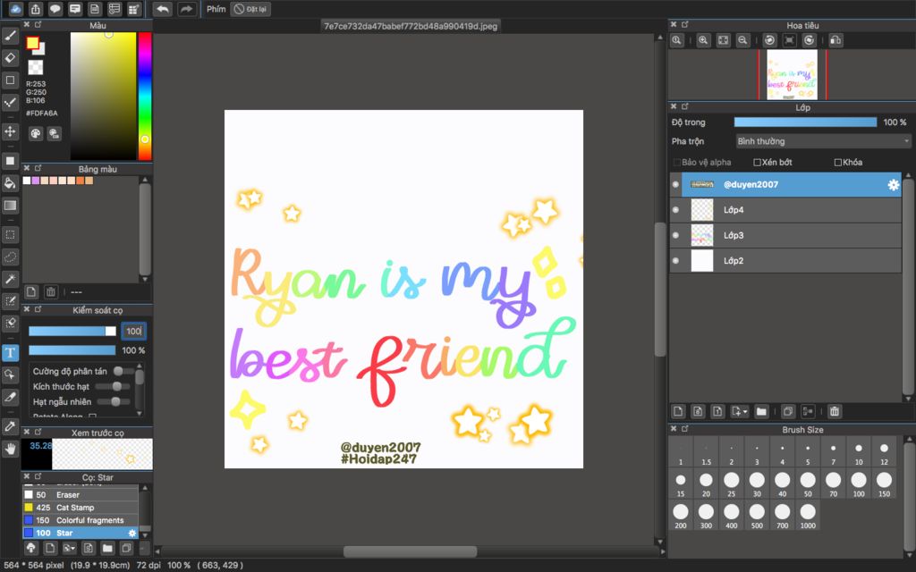Open settings gear for @duyen2007 layer

[892, 185]
